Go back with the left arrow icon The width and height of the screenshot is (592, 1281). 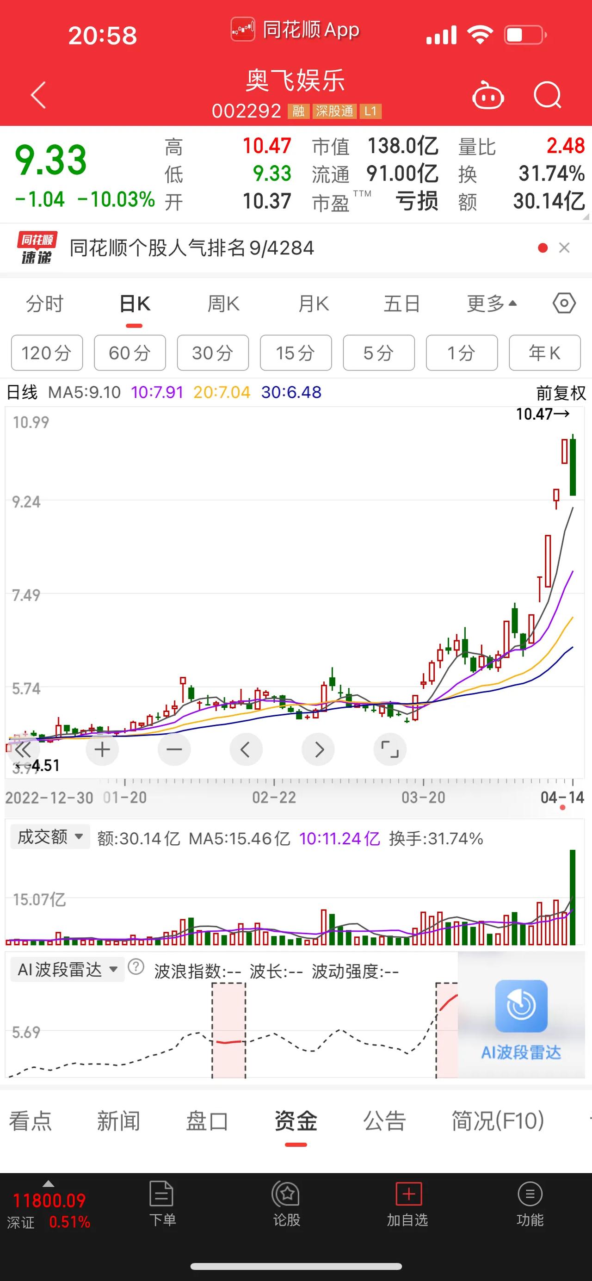click(x=38, y=94)
